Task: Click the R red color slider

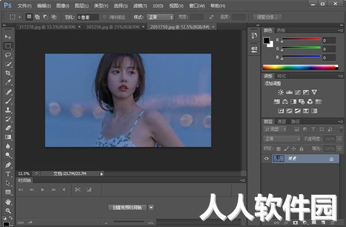Action: tap(301, 39)
